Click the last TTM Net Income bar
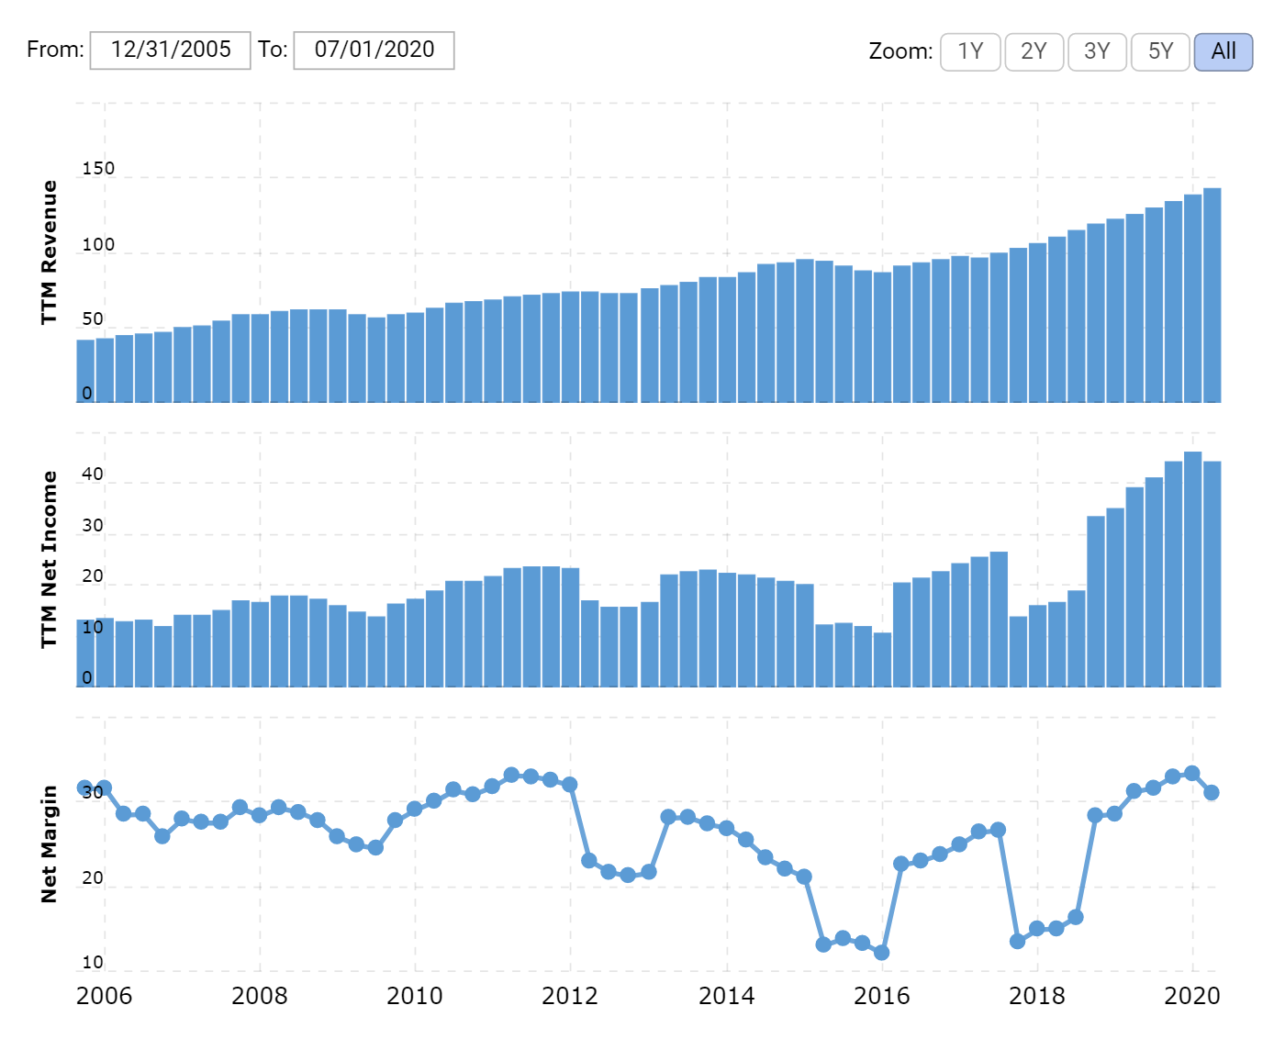Image resolution: width=1285 pixels, height=1039 pixels. tap(1212, 574)
